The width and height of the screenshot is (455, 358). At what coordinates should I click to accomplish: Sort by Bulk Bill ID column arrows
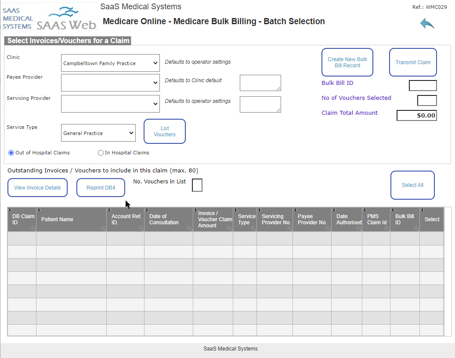393,210
